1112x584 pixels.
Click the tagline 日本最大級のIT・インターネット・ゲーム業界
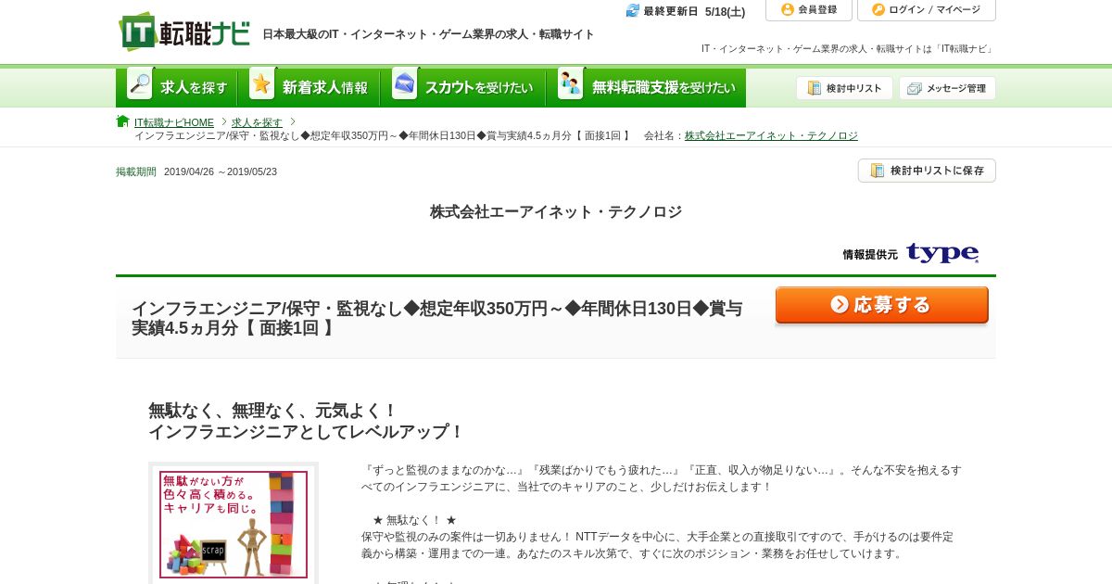pos(428,34)
